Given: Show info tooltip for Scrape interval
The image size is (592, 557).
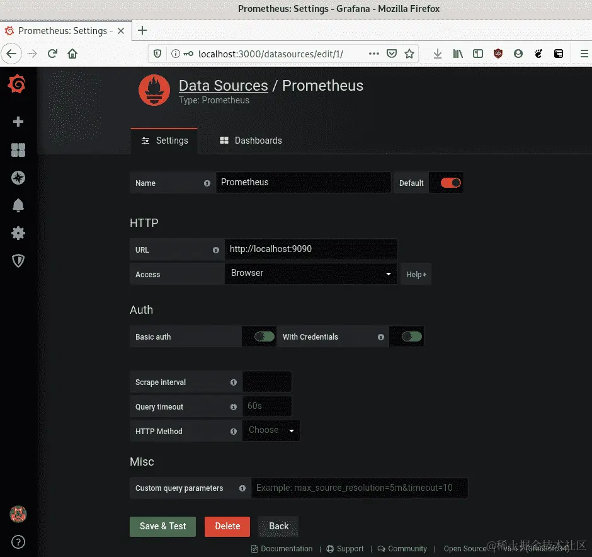Looking at the screenshot, I should coord(234,382).
